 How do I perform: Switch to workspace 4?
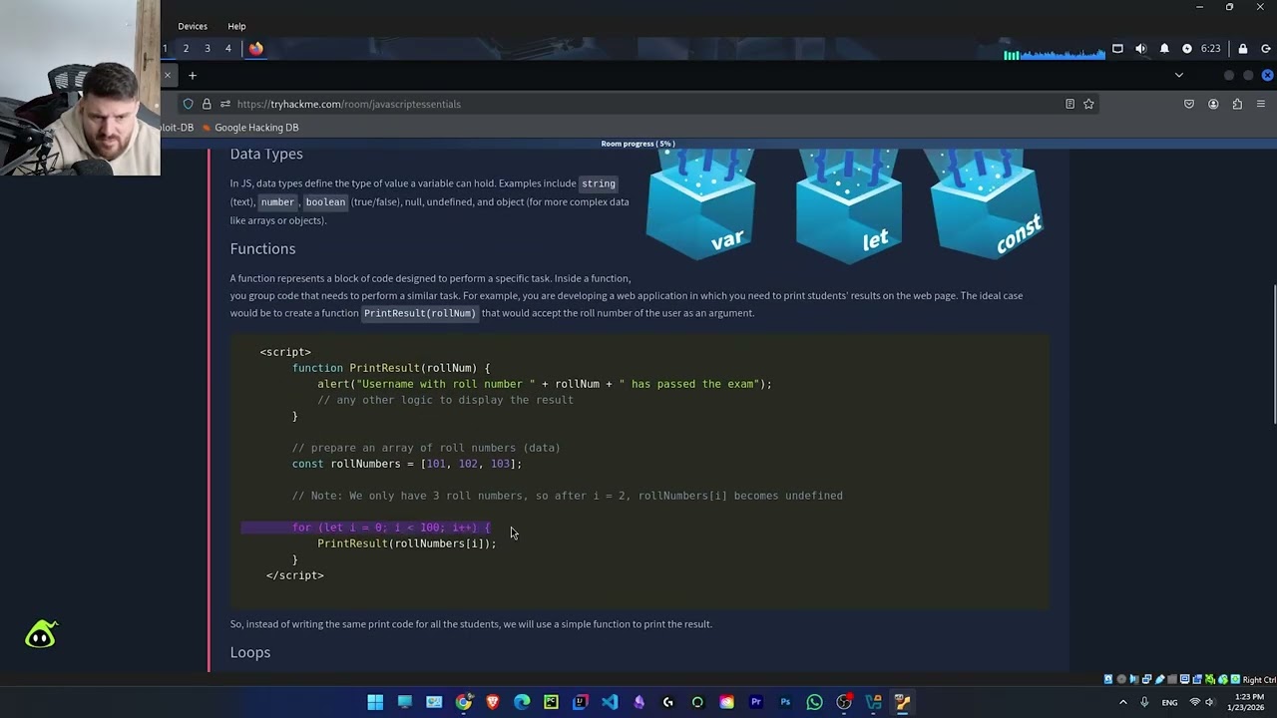[228, 48]
